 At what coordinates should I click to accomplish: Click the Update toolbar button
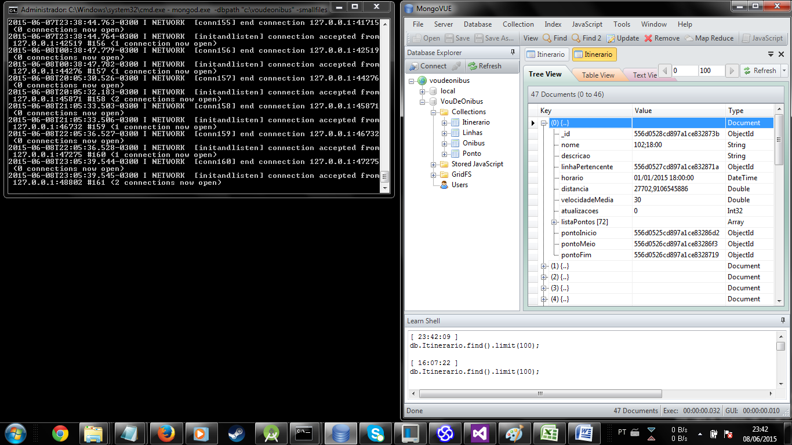pos(623,38)
